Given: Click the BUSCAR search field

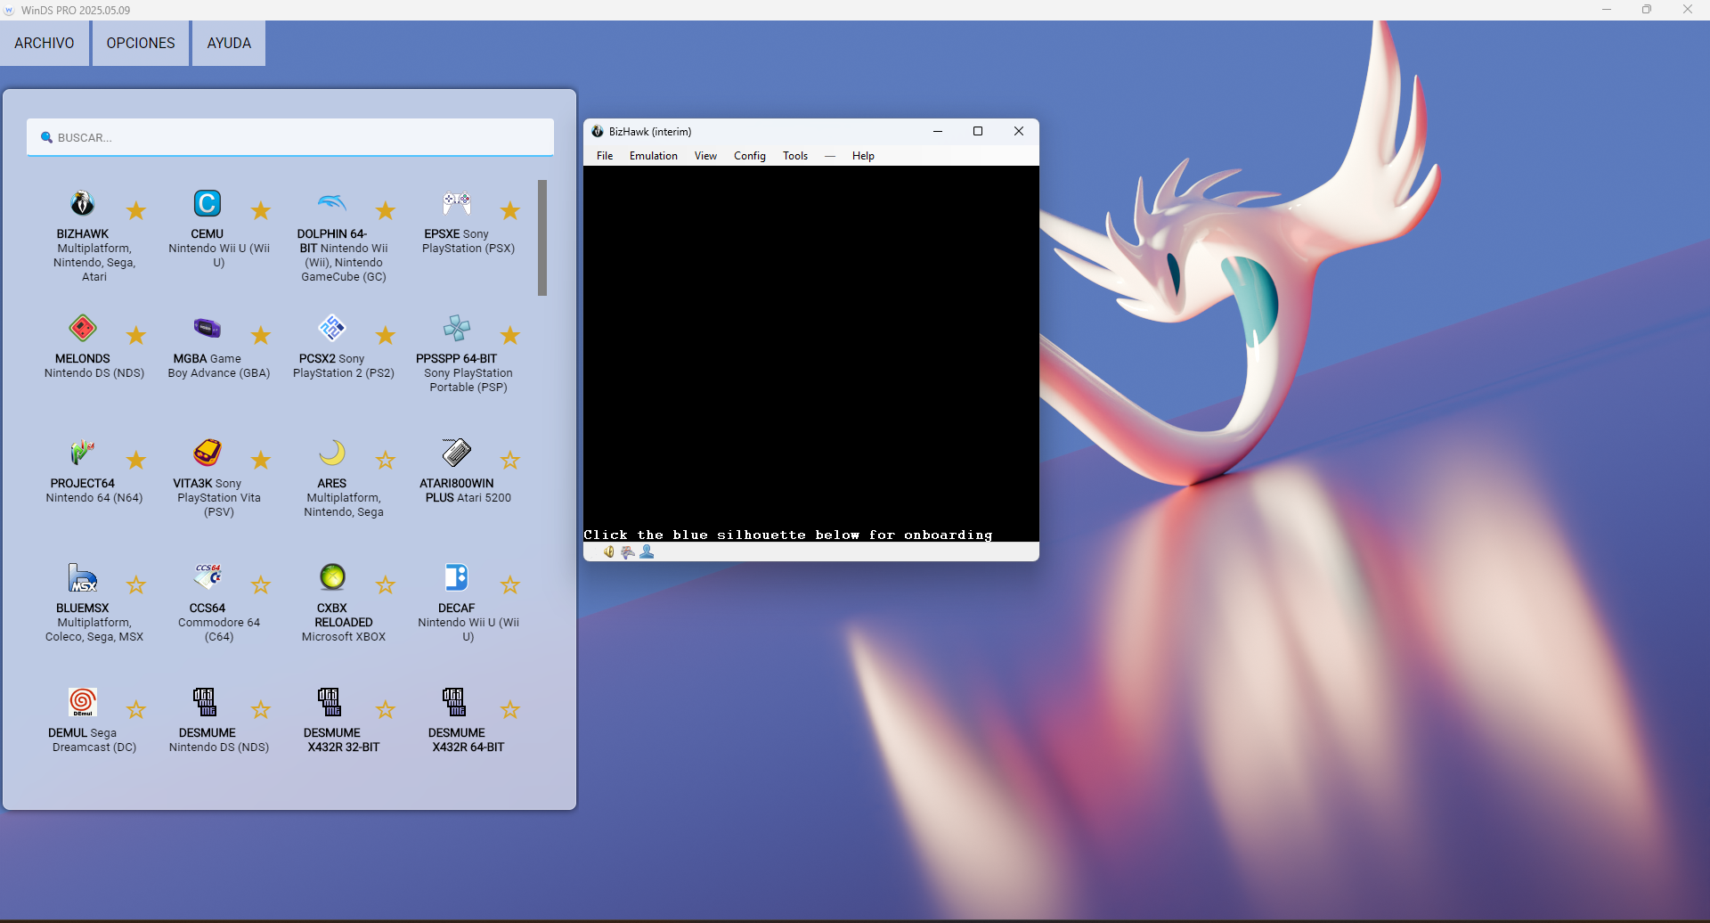Looking at the screenshot, I should pos(290,137).
